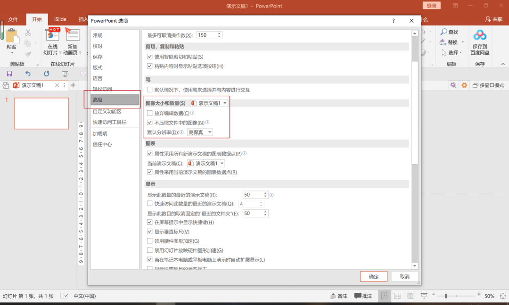The height and width of the screenshot is (305, 509).
Task: Check discard editing data (放弃编辑数据) checkbox
Action: [x=150, y=113]
